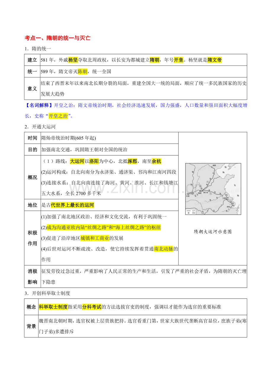Viewport: 272px width, 386px height.
Task: Select the subheading 2．开通大运河
Action: click(40, 127)
